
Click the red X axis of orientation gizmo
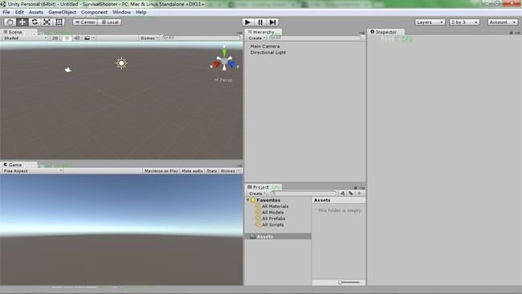[x=216, y=64]
